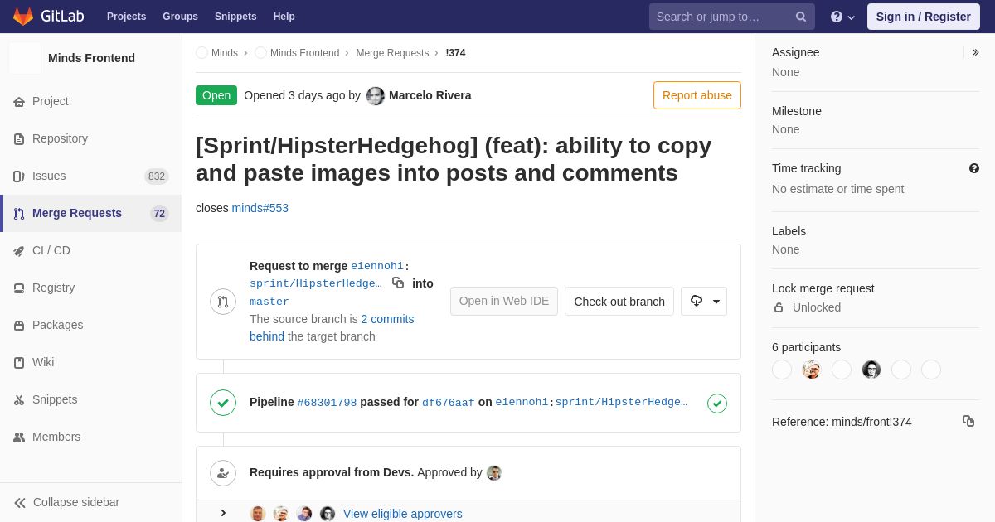Open pipeline #68301798 link
This screenshot has width=995, height=522.
(x=327, y=403)
